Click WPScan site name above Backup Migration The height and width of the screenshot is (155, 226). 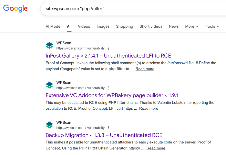tap(64, 123)
